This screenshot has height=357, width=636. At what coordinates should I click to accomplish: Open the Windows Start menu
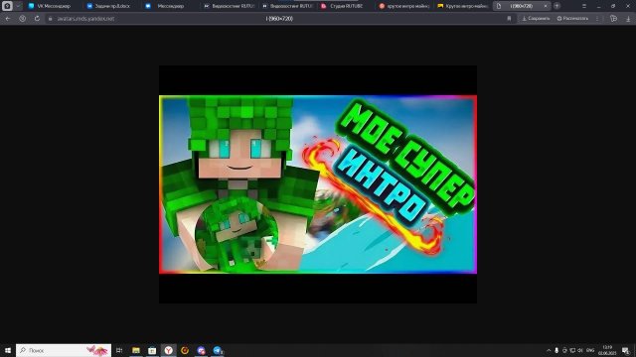pos(8,350)
